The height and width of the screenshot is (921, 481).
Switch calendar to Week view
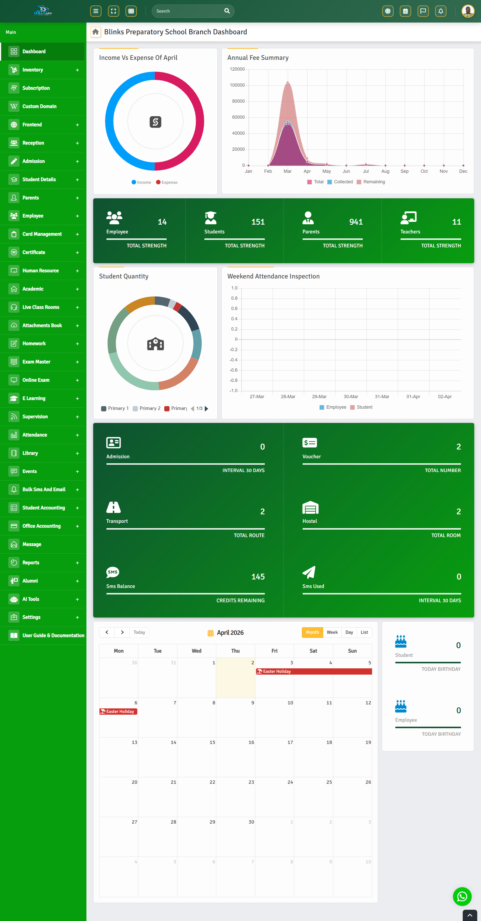tap(332, 632)
